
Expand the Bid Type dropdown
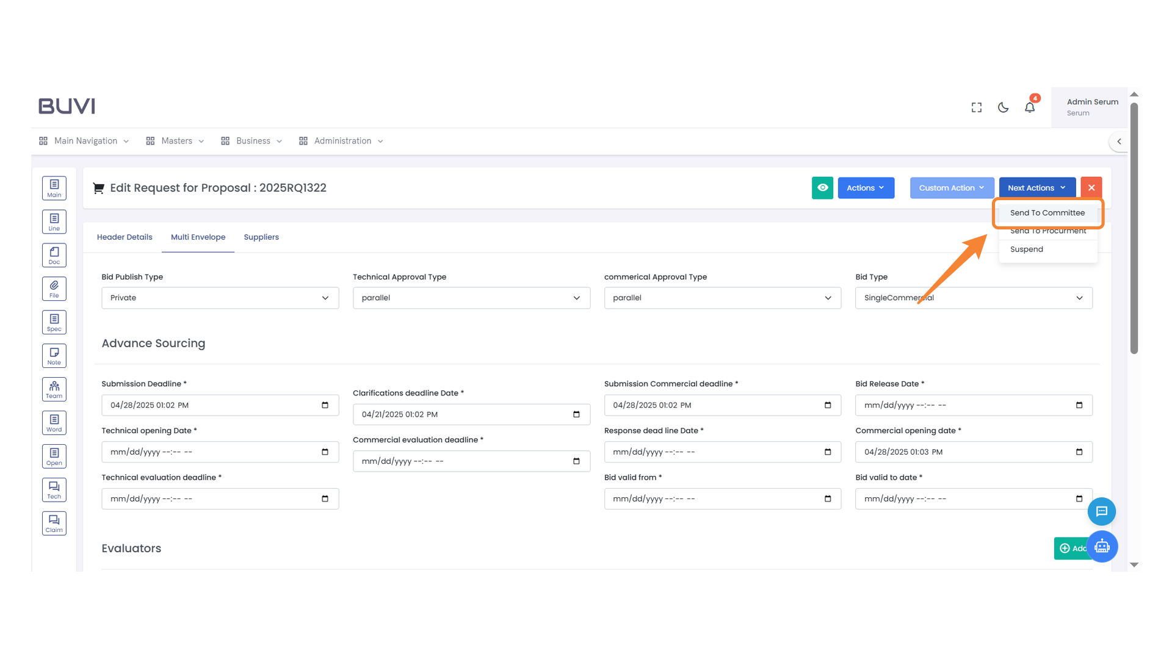coord(974,298)
